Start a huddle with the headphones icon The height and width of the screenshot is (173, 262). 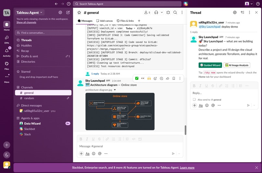[156, 13]
